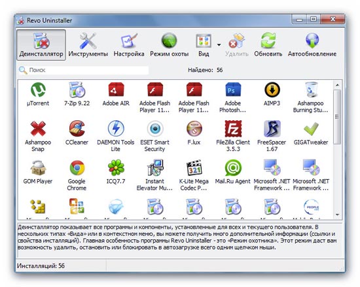Expand the Вид dropdown arrow
The height and width of the screenshot is (287, 360).
pyautogui.click(x=219, y=44)
